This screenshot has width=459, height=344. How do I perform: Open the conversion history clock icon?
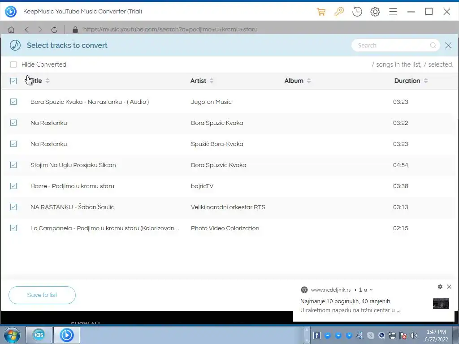357,12
